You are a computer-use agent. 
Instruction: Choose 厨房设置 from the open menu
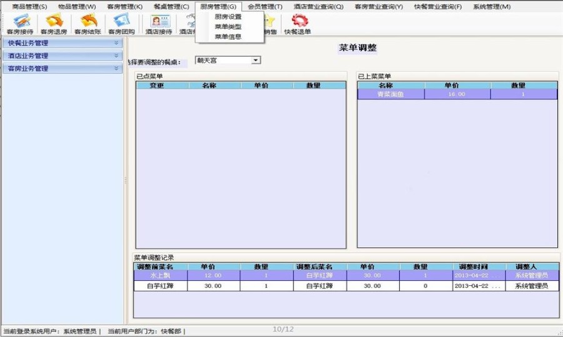click(228, 17)
